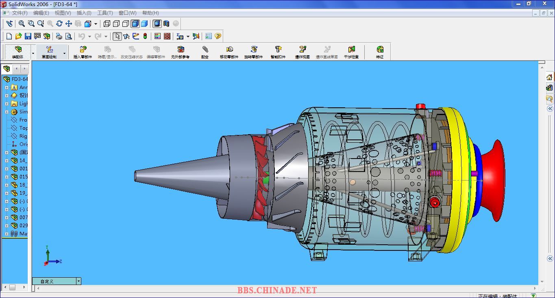Expand the Lighting tree node
The width and height of the screenshot is (555, 298).
point(7,104)
